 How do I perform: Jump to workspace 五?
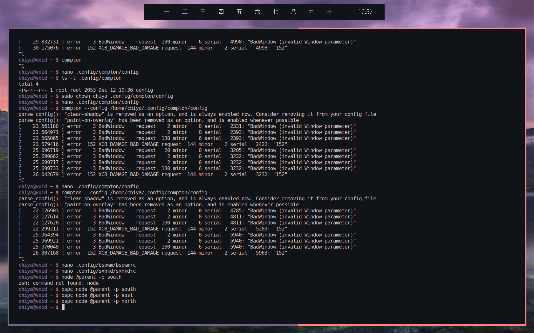[x=239, y=12]
